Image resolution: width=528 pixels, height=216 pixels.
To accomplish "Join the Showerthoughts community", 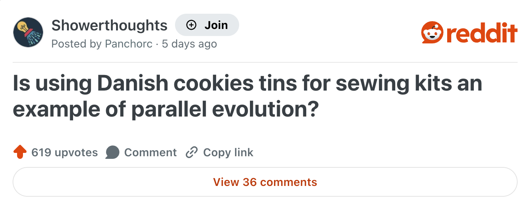I will click(207, 25).
